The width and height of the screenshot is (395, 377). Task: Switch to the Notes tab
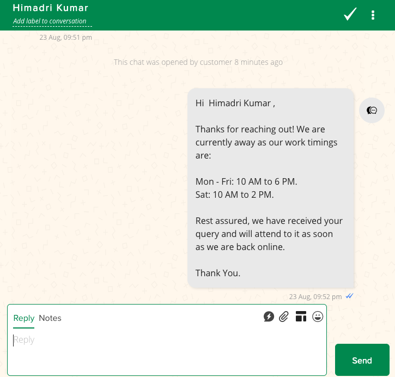pyautogui.click(x=50, y=318)
